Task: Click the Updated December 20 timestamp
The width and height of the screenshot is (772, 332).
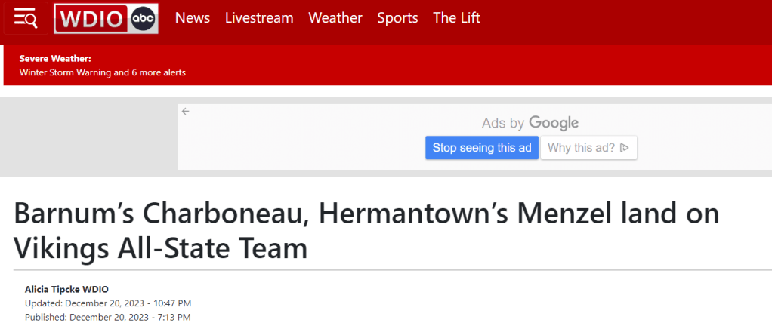Action: 108,303
